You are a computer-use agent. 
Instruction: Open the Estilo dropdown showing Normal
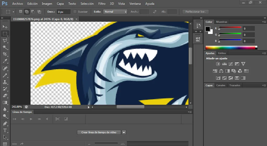coord(115,12)
